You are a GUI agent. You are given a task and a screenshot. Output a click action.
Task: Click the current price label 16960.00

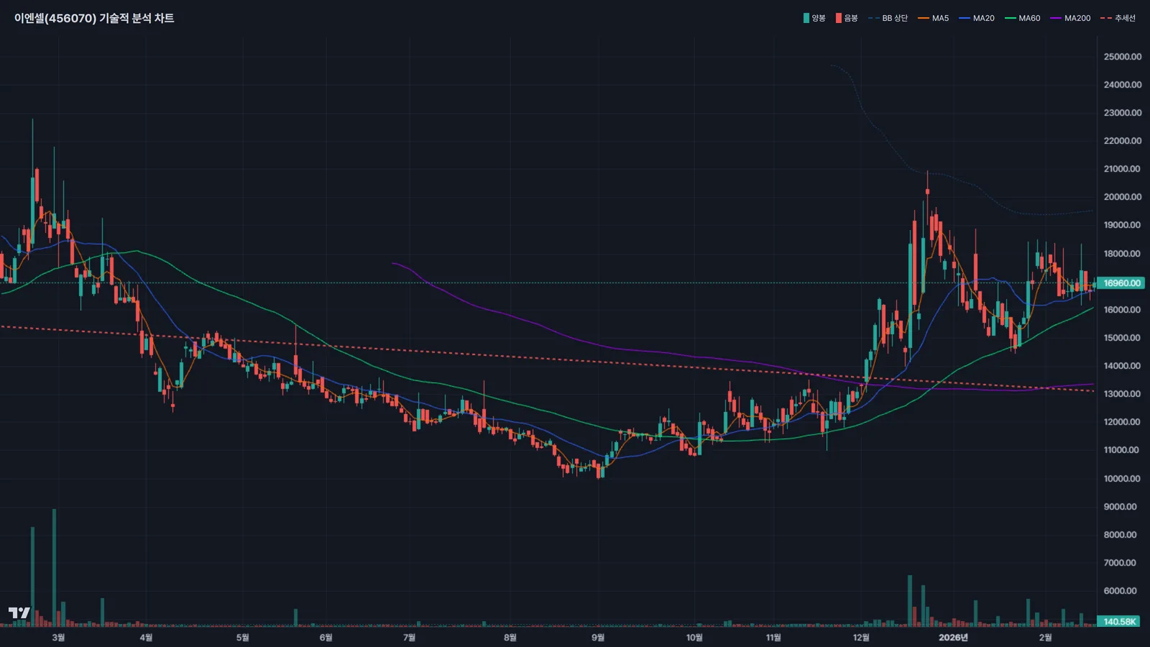click(1122, 283)
